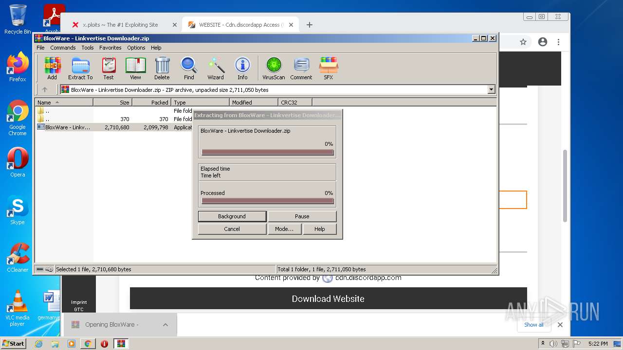The width and height of the screenshot is (623, 350).
Task: Click the Pause button in extraction dialog
Action: (302, 216)
